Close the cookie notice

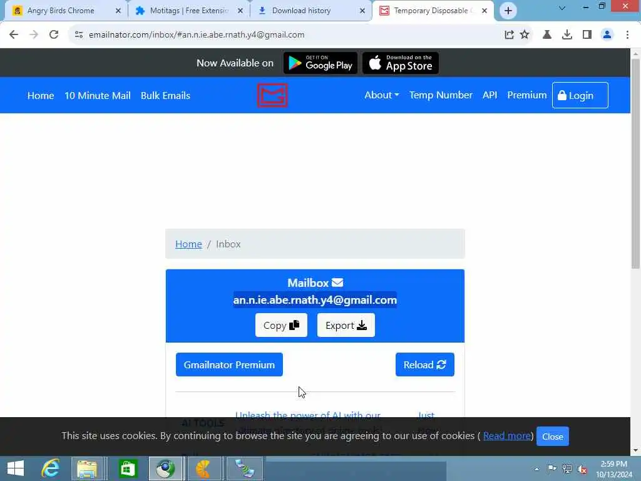point(552,437)
